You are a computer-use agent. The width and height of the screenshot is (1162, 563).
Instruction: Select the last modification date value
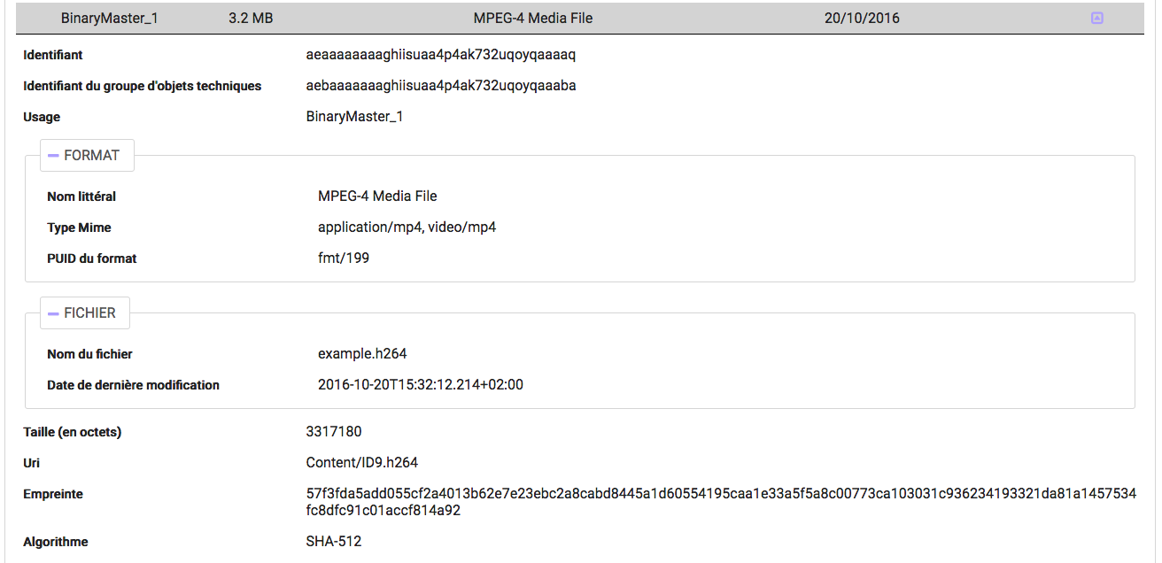coord(421,385)
